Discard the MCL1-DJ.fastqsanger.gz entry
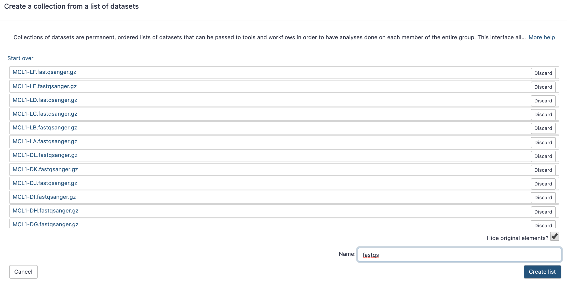Image resolution: width=567 pixels, height=292 pixels. tap(543, 184)
